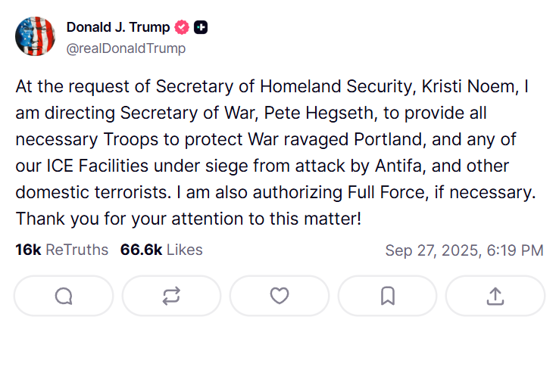Screen dimensions: 556x379
Task: Click the reply speech bubble icon
Action: point(64,296)
